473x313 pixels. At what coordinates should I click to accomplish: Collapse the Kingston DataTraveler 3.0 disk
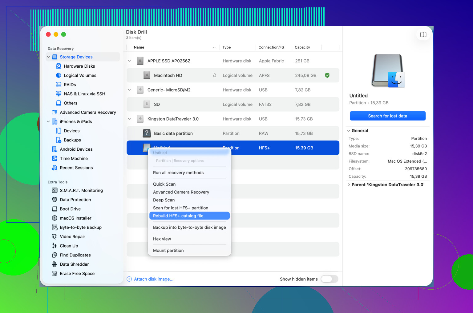coord(129,119)
